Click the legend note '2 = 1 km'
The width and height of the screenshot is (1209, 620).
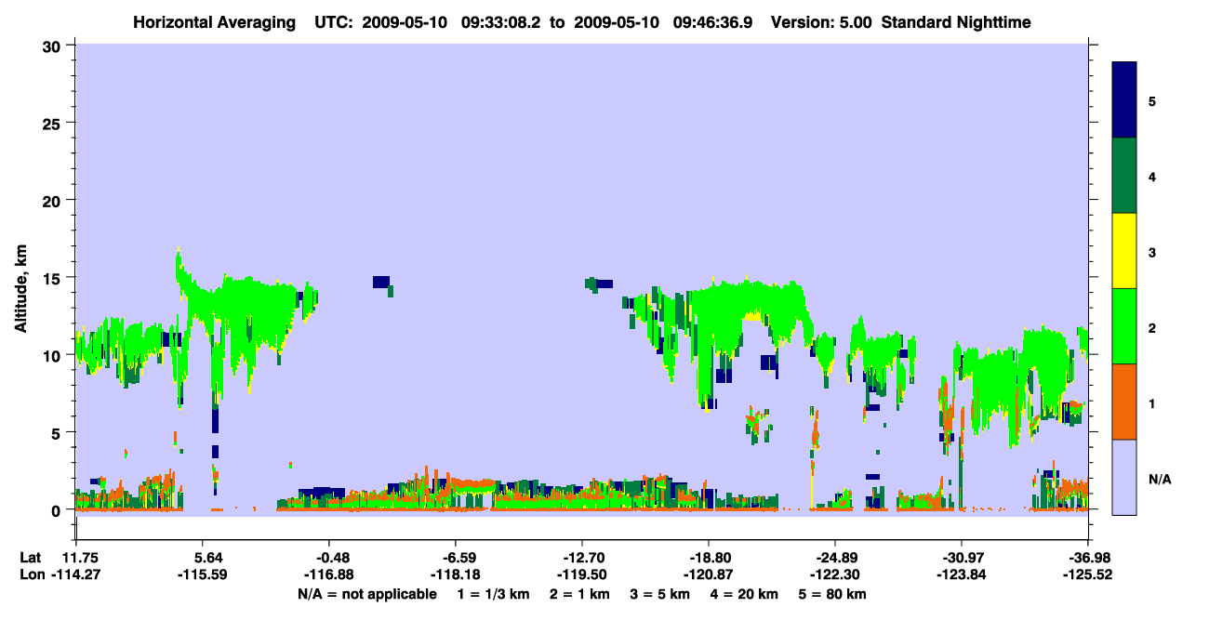coord(578,593)
